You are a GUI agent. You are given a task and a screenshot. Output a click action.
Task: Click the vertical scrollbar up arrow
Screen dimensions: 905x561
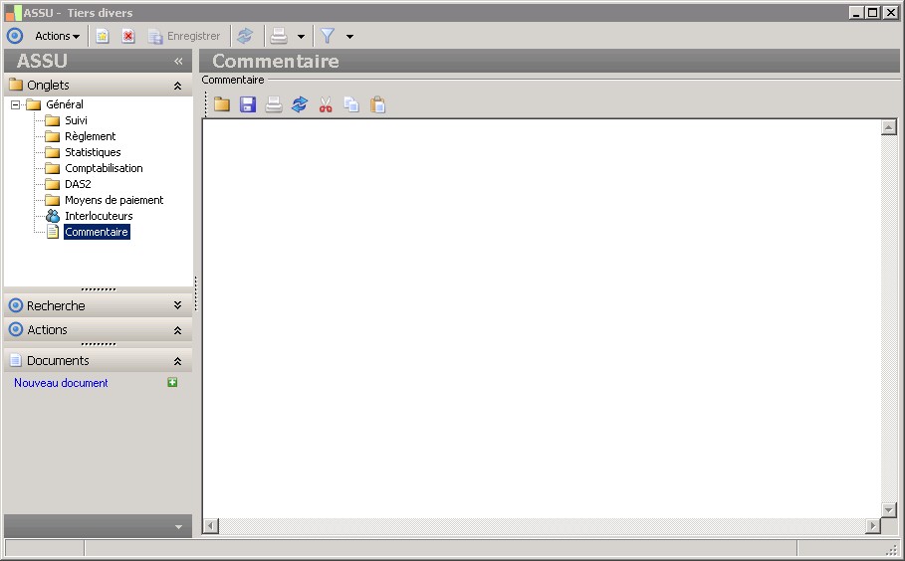point(889,127)
